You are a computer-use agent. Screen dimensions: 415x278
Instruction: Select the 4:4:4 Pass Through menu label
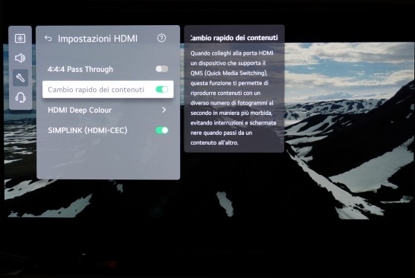coord(80,70)
